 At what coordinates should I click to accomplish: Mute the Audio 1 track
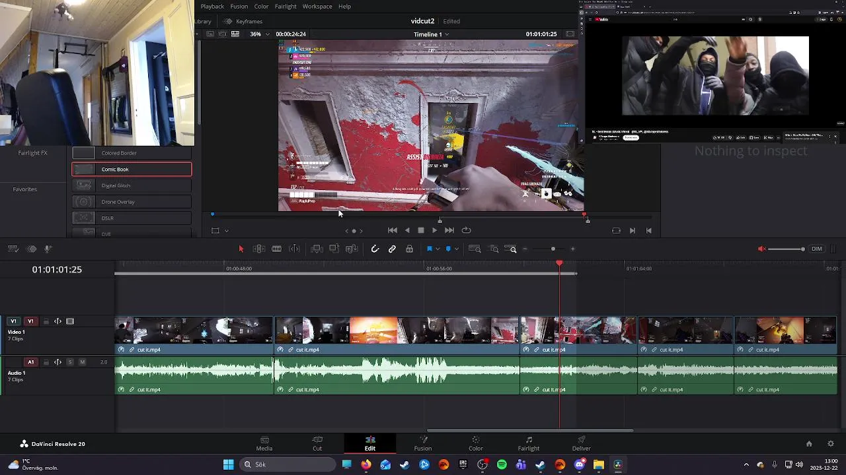click(x=82, y=362)
